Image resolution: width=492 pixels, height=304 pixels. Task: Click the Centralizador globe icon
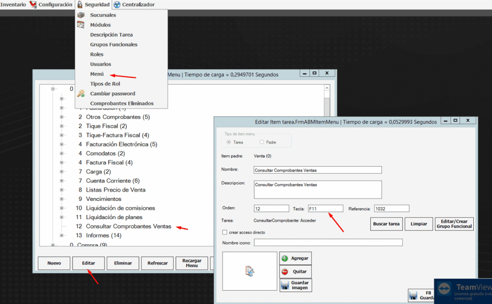pos(117,5)
